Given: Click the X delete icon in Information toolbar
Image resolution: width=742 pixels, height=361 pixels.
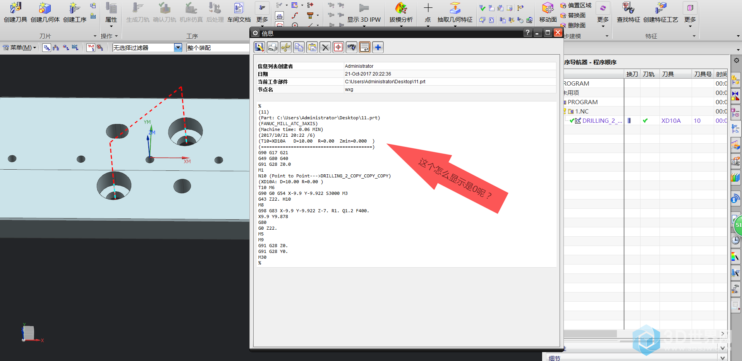Looking at the screenshot, I should tap(325, 47).
